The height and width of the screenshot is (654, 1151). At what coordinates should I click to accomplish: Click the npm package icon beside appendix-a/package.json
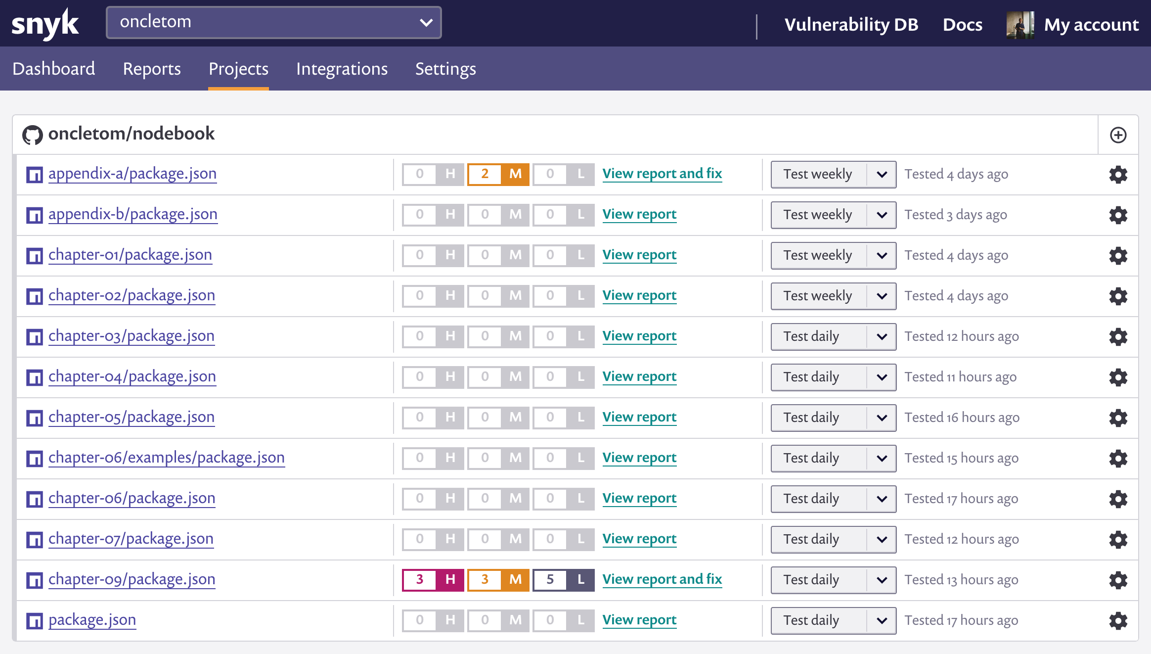34,174
